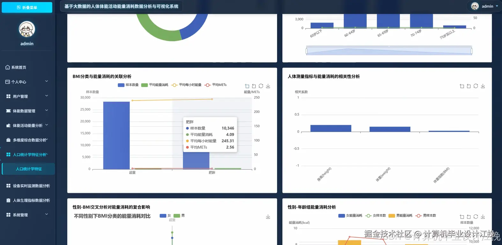This screenshot has height=245, width=502.
Task: Expand the 用户管理 submenu chevron
Action: [x=47, y=96]
